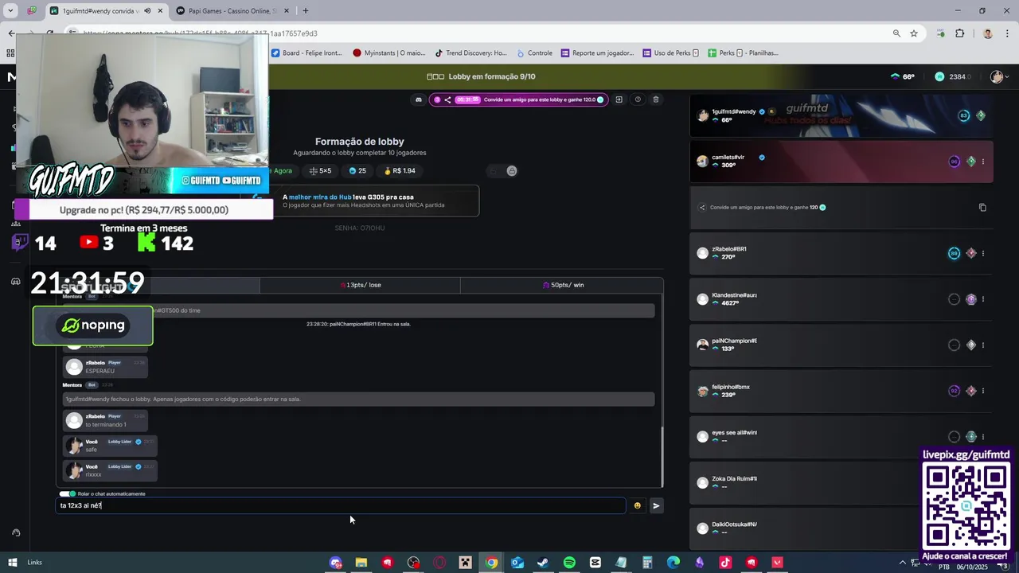This screenshot has width=1019, height=573.
Task: Open a new browser tab
Action: click(306, 11)
